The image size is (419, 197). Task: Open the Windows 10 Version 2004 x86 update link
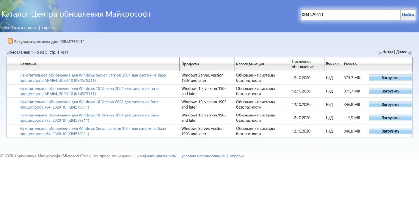point(89,118)
